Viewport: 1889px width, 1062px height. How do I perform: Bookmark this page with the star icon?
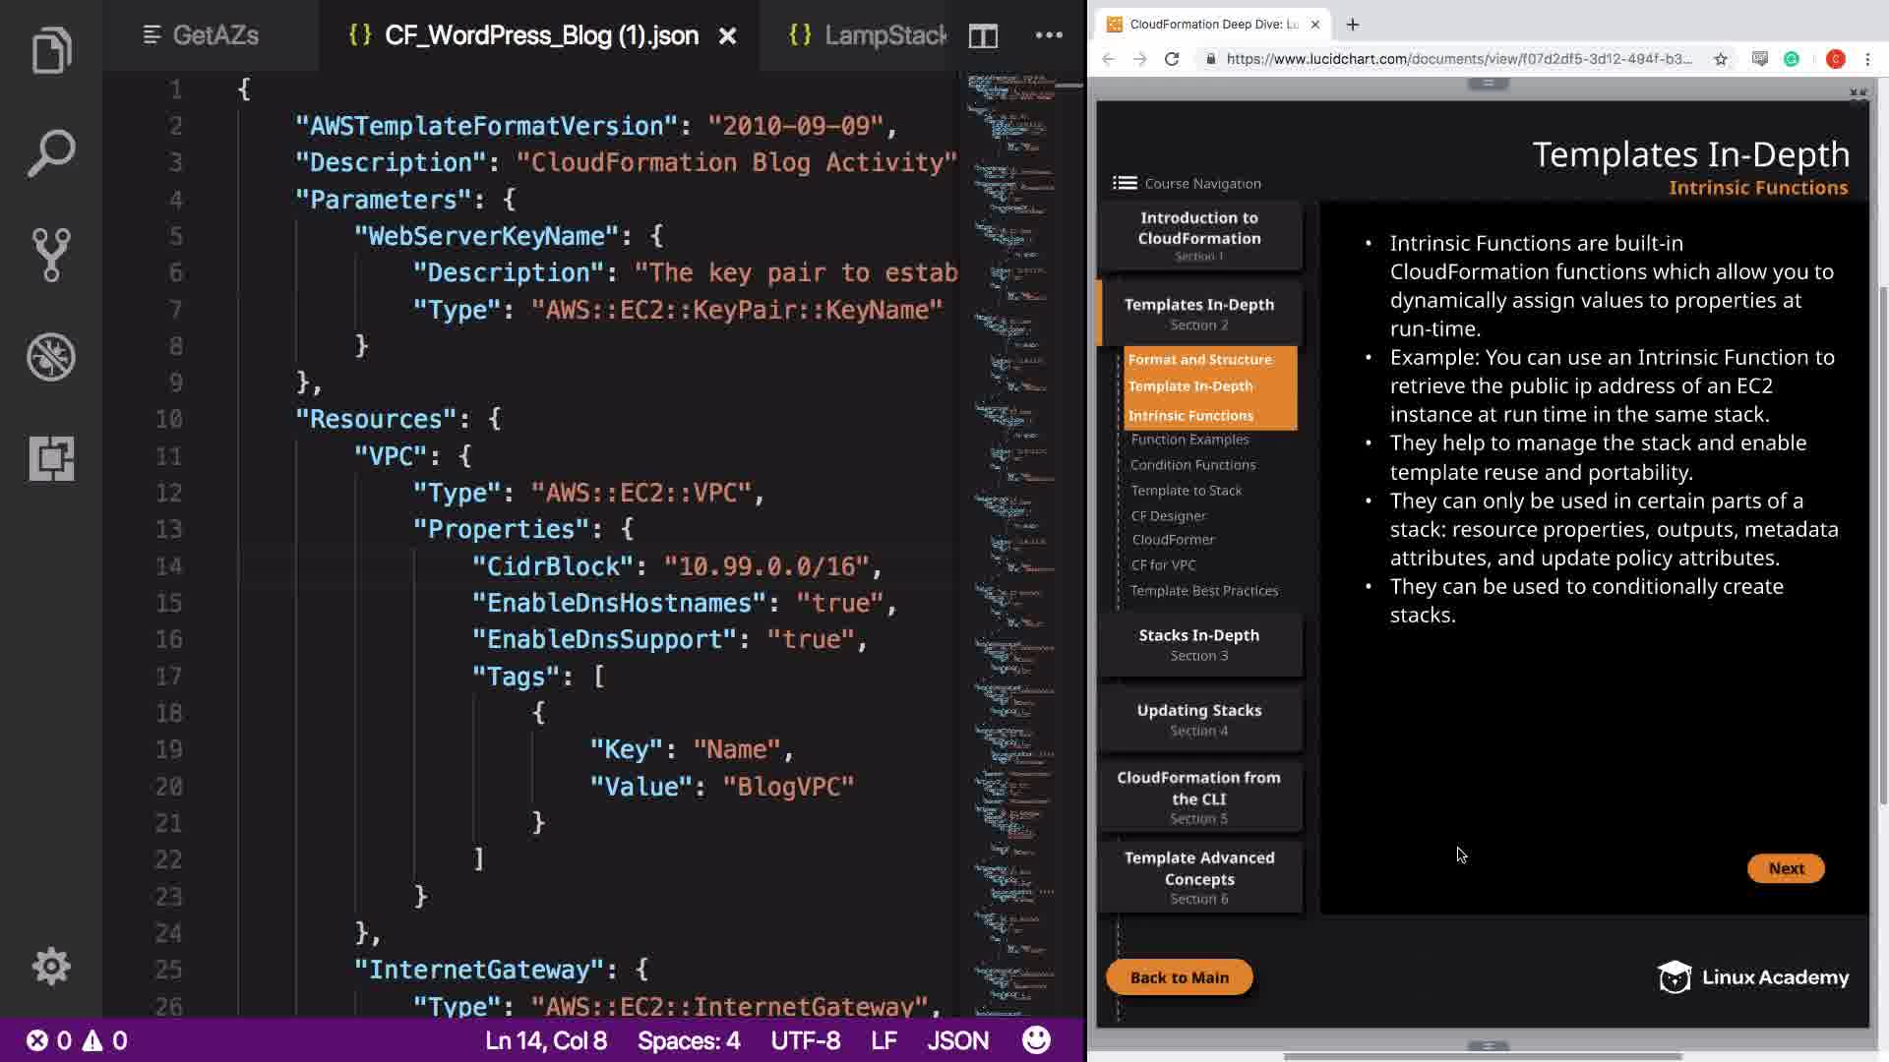point(1721,59)
